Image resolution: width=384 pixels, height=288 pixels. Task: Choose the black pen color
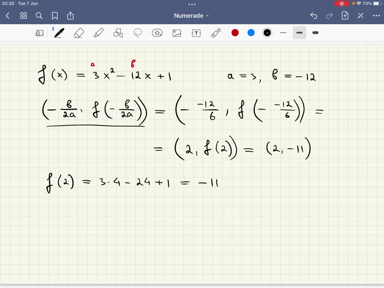click(x=267, y=33)
